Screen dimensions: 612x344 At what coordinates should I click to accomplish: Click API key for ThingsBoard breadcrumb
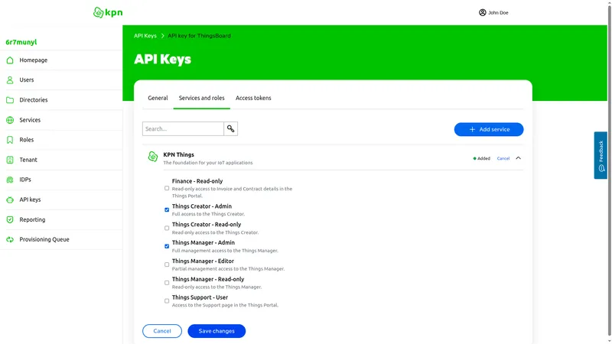(199, 35)
